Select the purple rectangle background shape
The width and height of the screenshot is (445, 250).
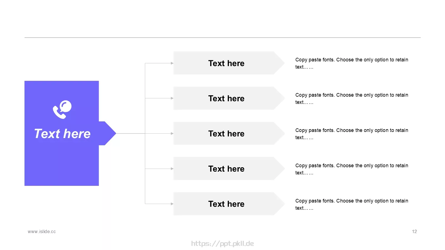[x=62, y=133]
